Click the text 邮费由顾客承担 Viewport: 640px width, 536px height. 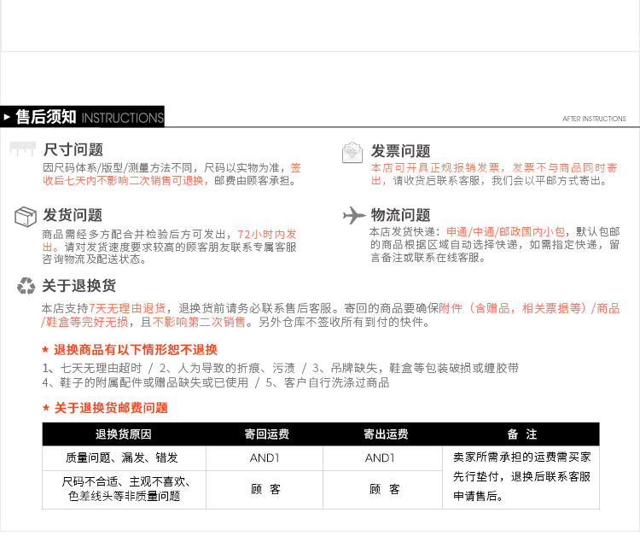253,180
